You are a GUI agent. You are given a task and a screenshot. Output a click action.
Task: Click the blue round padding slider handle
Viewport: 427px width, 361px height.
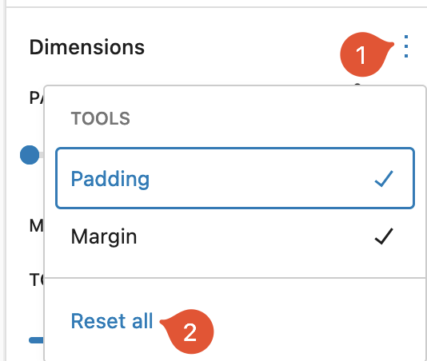pyautogui.click(x=30, y=155)
